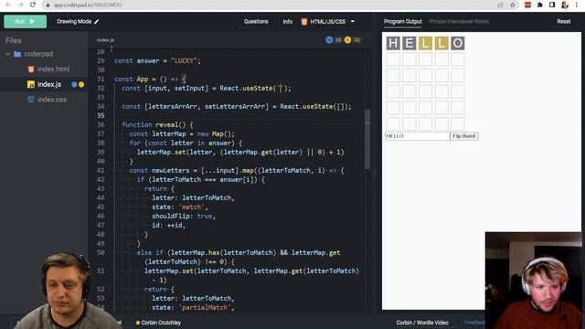
Task: Click the const newLetters code line
Action: pos(237,171)
